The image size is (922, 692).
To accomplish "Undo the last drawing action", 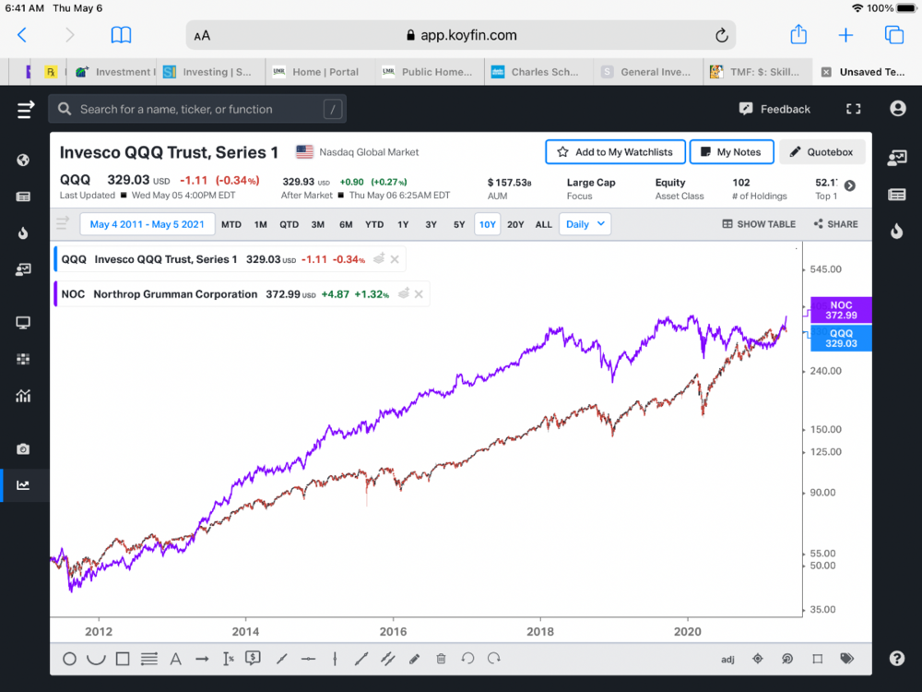I will pos(467,659).
